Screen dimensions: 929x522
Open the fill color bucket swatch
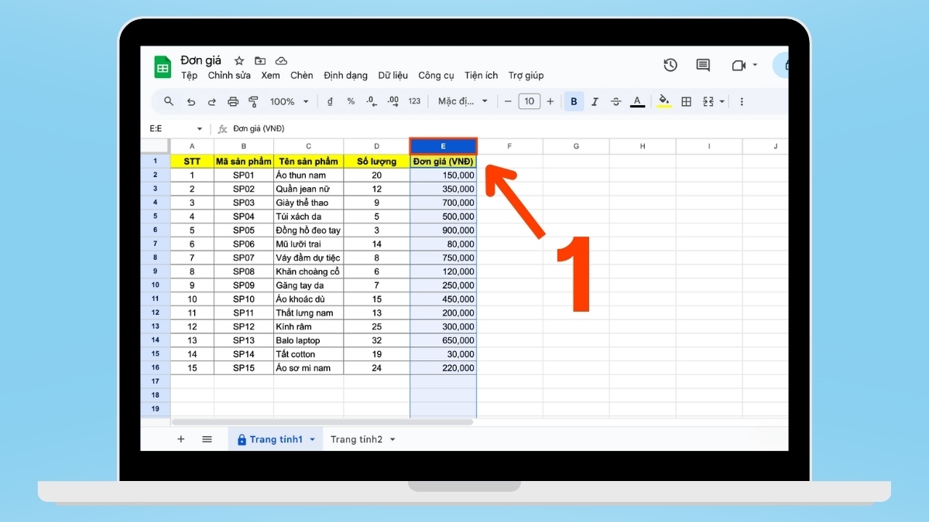663,101
